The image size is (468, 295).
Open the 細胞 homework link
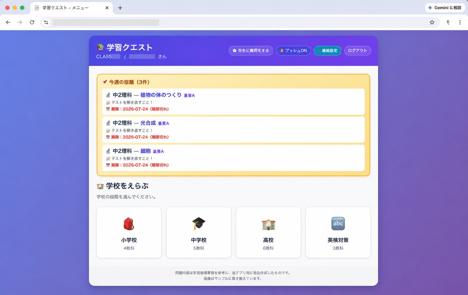point(145,151)
